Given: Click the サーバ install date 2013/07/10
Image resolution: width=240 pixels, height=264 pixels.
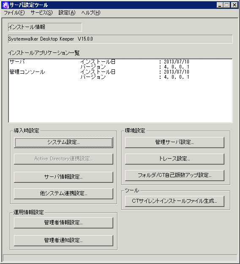Looking at the screenshot, I should 177,62.
